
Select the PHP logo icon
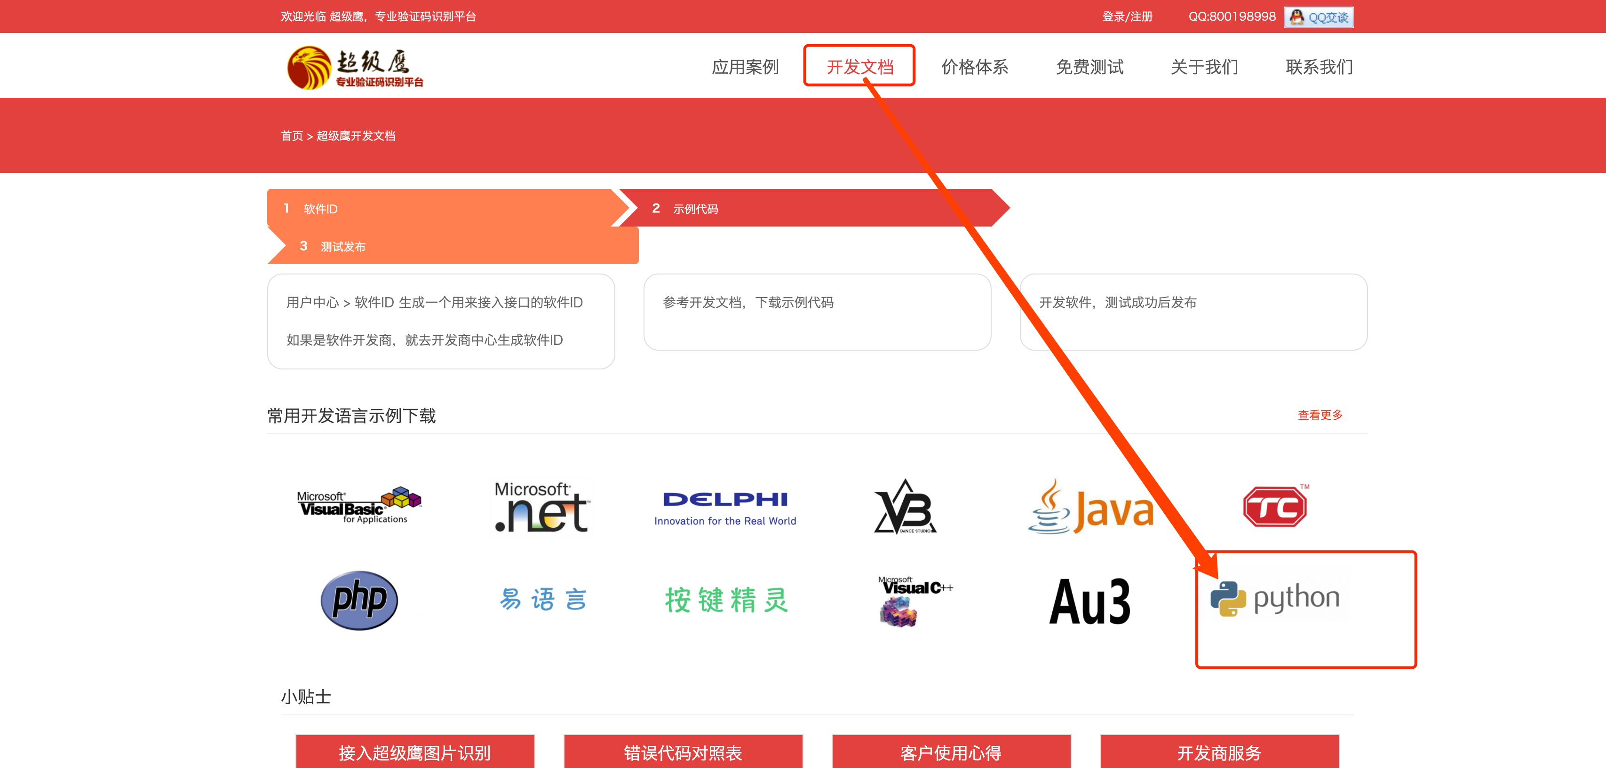coord(359,600)
